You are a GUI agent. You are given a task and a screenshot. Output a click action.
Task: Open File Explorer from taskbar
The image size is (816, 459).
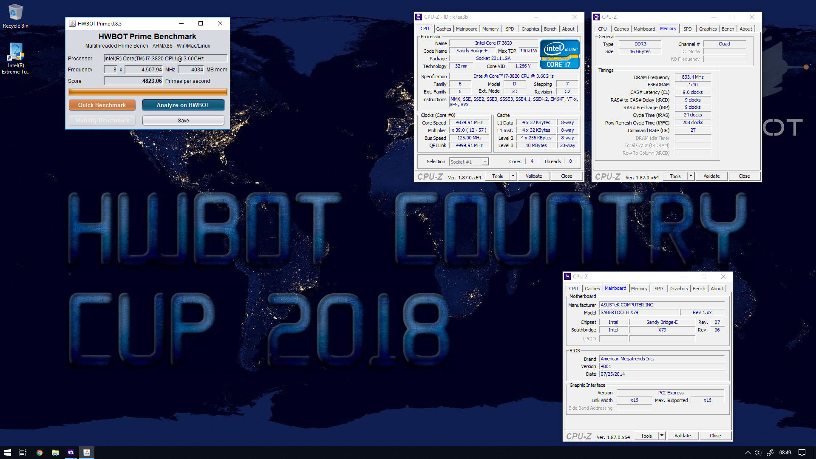pyautogui.click(x=55, y=453)
